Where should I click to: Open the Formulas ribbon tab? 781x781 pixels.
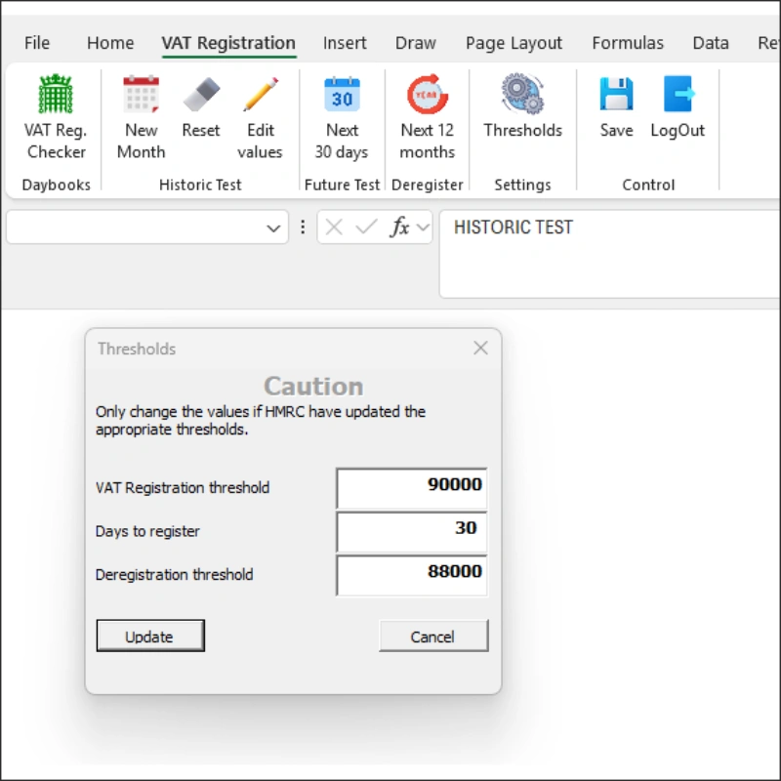[x=627, y=43]
